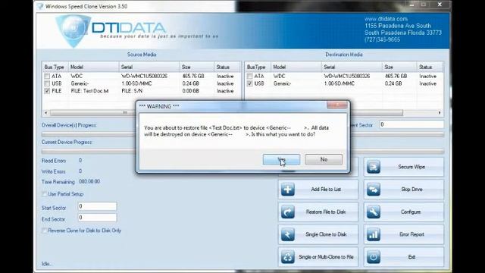Click destination serial 1.00-SD/MMC
Image resolution: width=485 pixels, height=273 pixels.
click(339, 83)
